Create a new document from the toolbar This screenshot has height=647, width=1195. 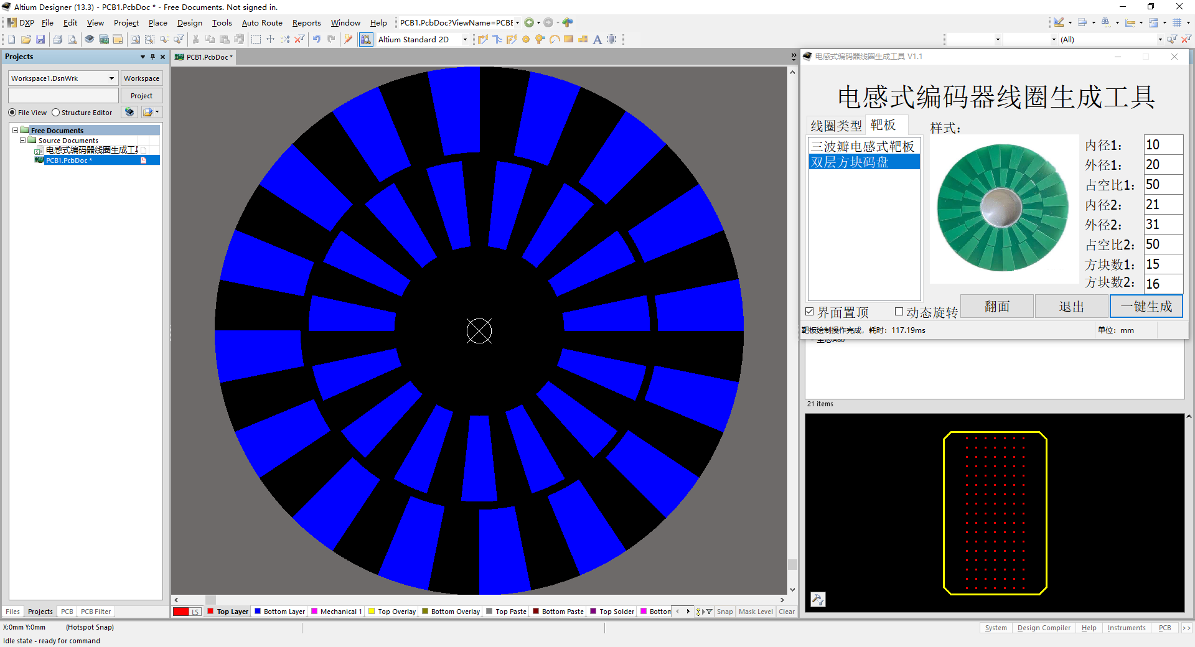11,39
